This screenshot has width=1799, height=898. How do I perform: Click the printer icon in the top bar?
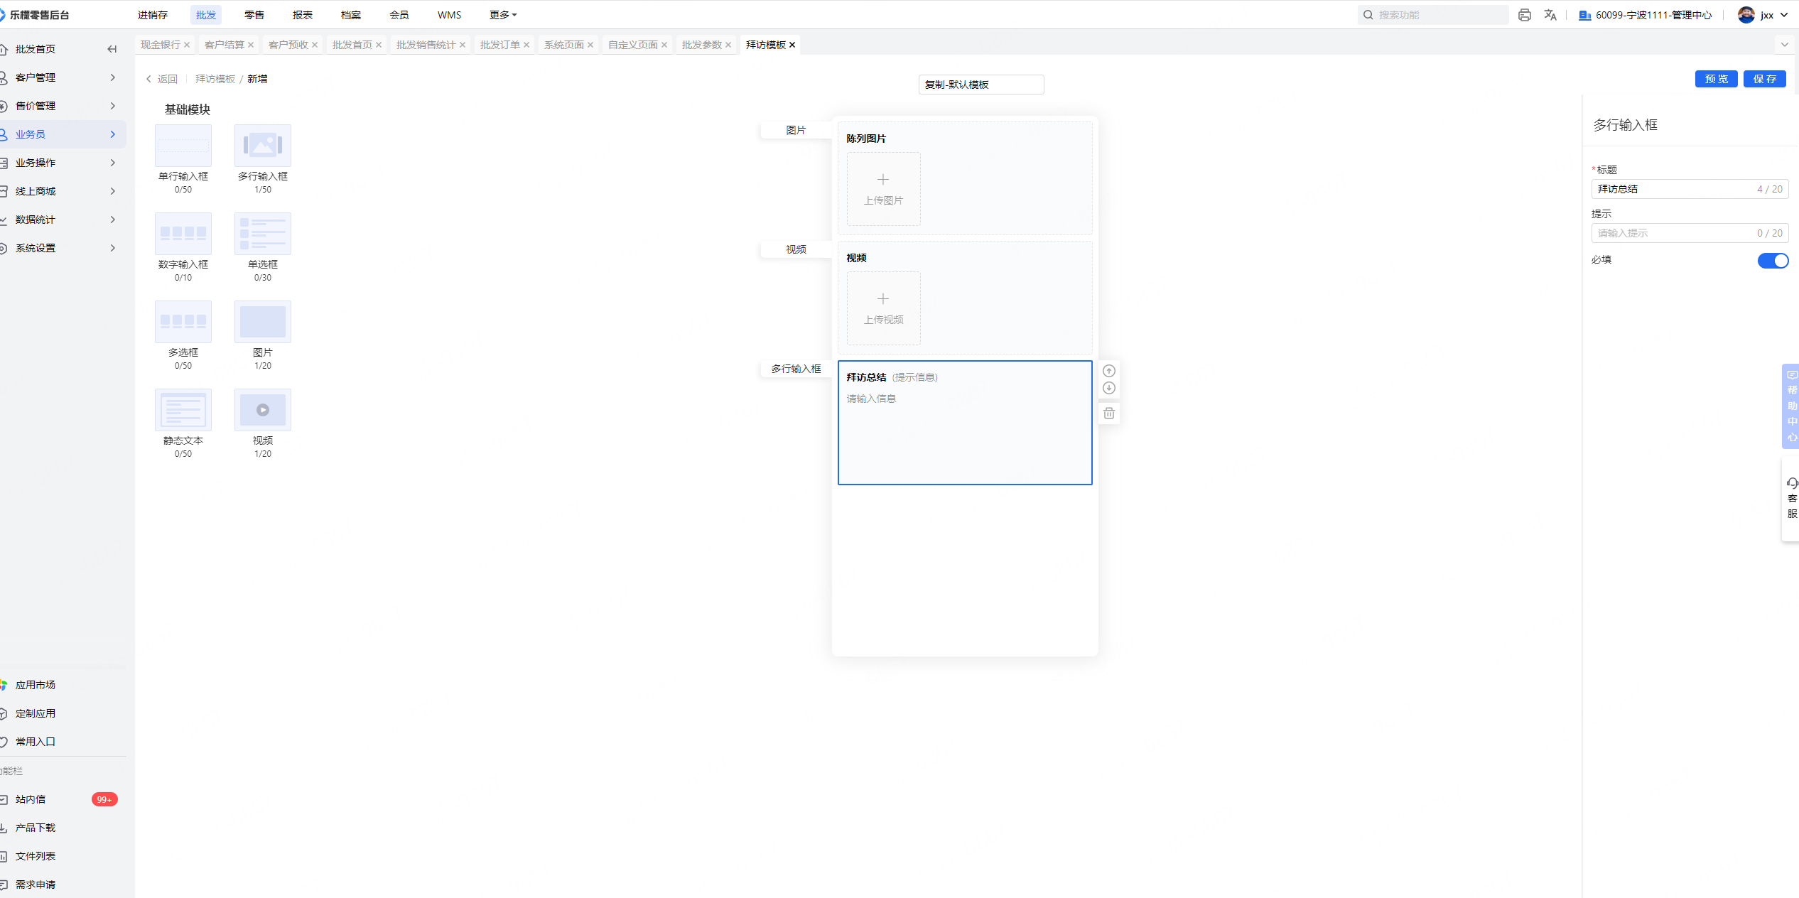click(1524, 15)
